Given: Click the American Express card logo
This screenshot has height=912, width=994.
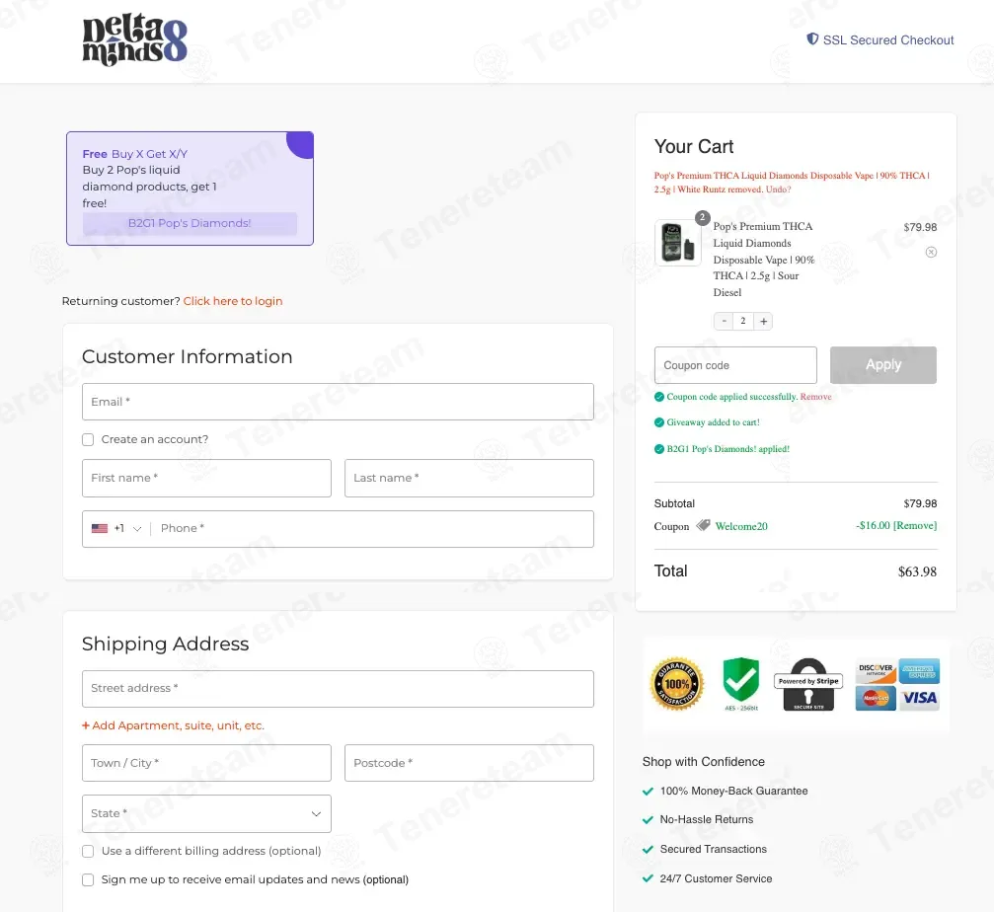Looking at the screenshot, I should [919, 670].
